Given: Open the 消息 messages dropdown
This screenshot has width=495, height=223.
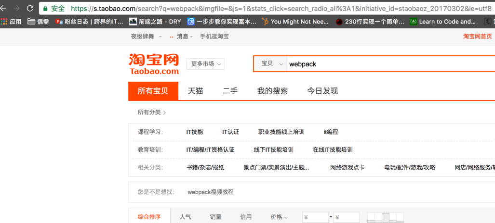Looking at the screenshot, I should click(181, 37).
